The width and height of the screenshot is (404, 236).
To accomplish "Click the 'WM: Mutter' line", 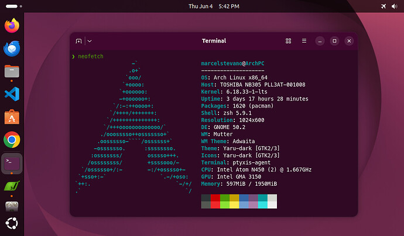I will pyautogui.click(x=217, y=134).
